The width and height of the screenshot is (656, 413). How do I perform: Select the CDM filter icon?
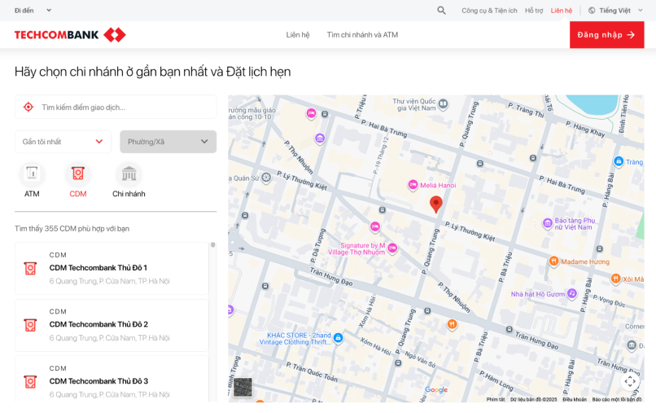pos(78,174)
